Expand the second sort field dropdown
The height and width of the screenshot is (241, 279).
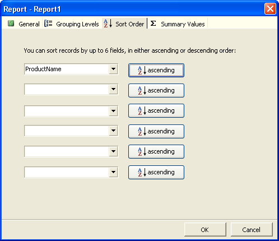[113, 89]
